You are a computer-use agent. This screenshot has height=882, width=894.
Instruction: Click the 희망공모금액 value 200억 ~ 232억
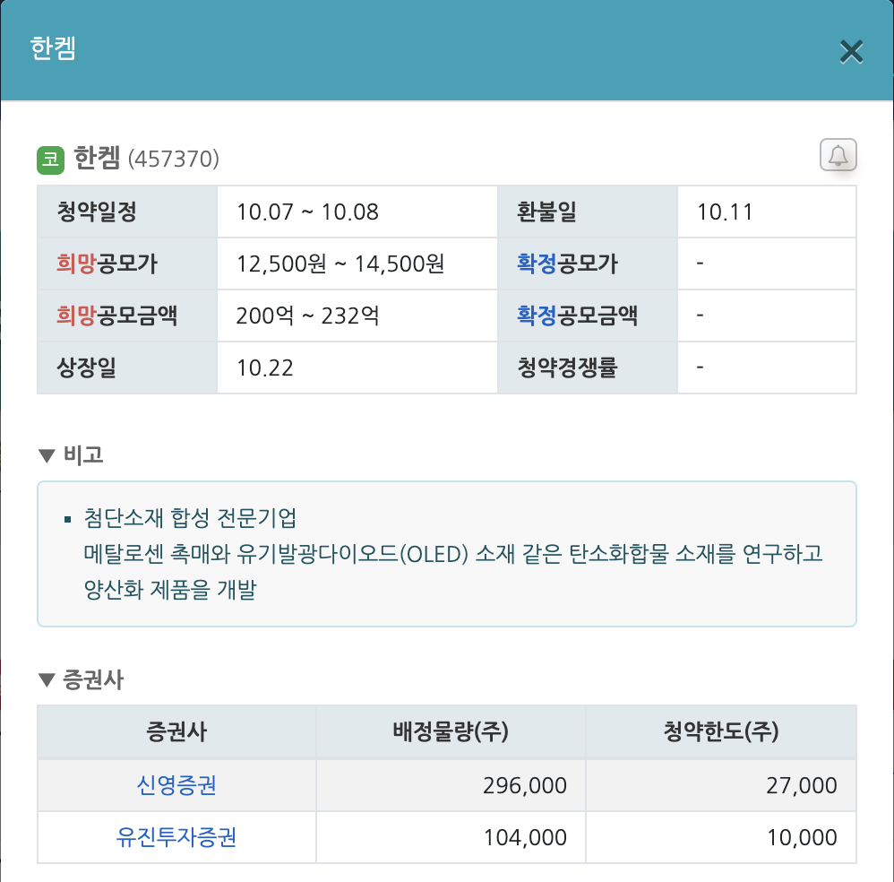(308, 316)
